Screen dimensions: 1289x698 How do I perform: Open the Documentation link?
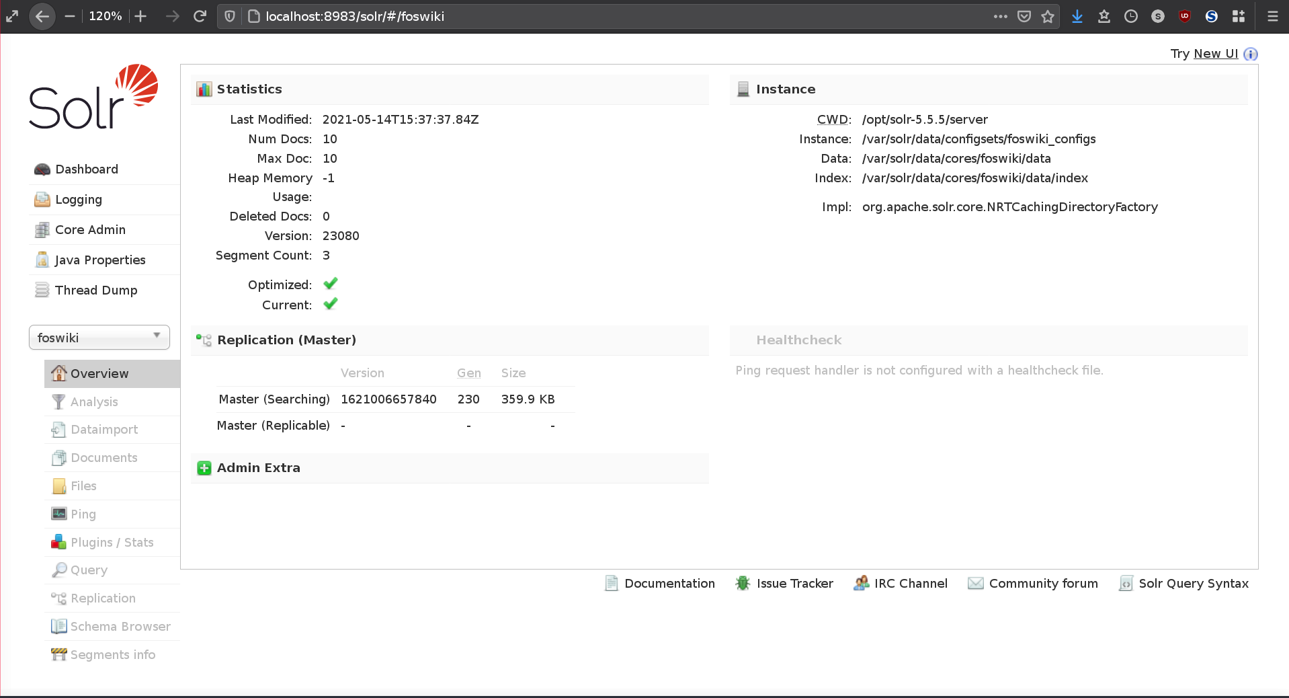point(669,584)
